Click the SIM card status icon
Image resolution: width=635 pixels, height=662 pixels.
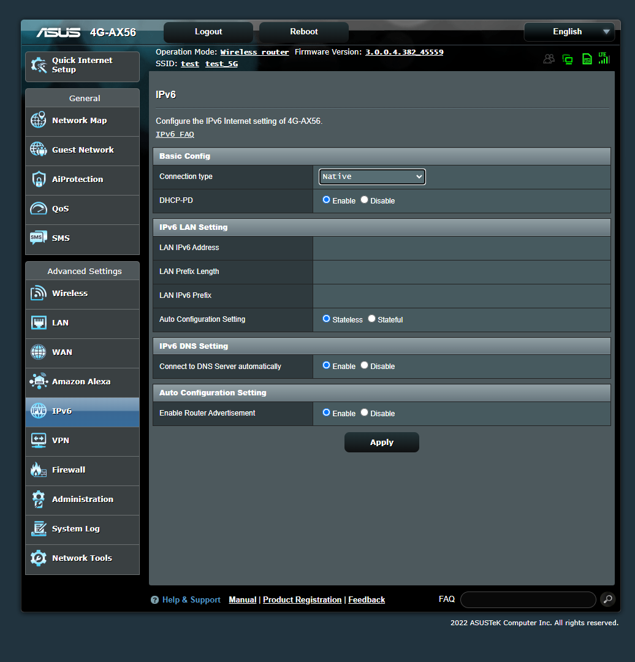[x=587, y=59]
